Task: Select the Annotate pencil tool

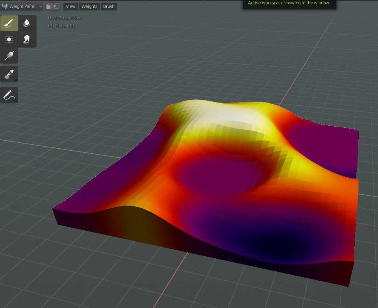Action: point(9,95)
